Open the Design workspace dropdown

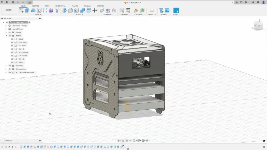[9, 10]
